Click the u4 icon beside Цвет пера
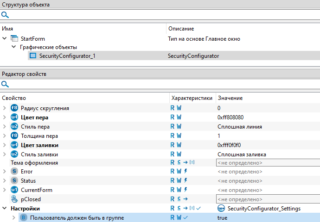Screen dimensions: 320x222 [14, 117]
